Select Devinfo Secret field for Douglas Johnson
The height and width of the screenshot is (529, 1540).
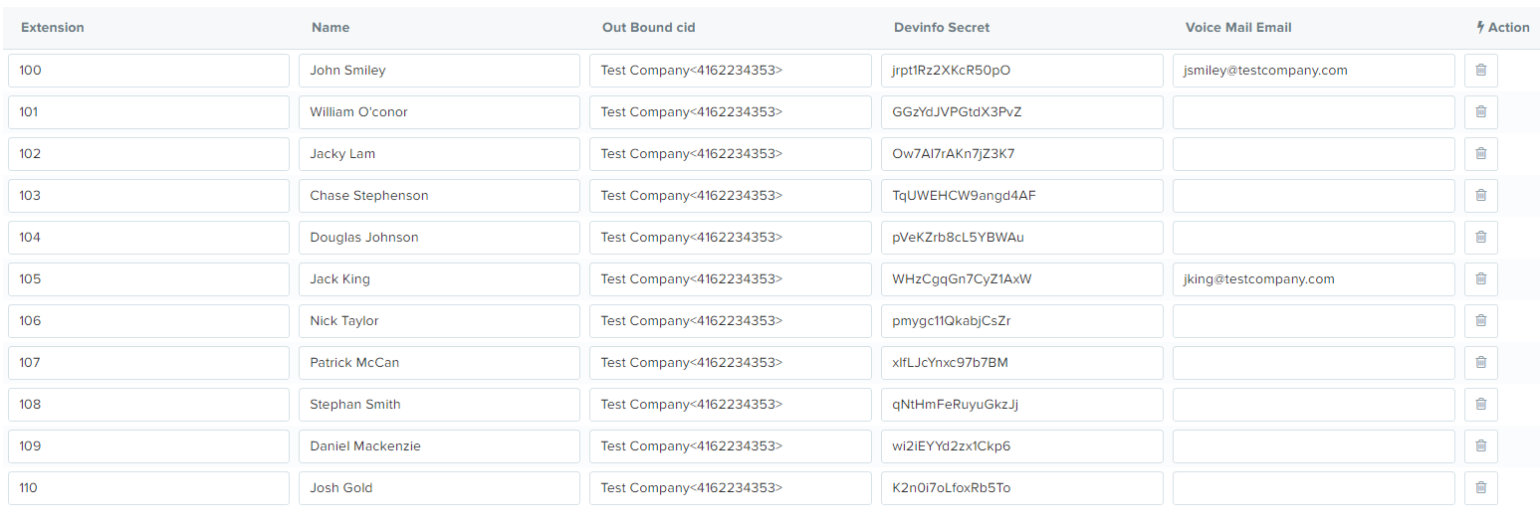coord(1021,238)
